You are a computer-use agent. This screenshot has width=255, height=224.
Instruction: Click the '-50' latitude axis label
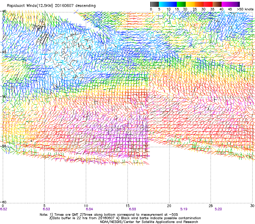click(3, 96)
